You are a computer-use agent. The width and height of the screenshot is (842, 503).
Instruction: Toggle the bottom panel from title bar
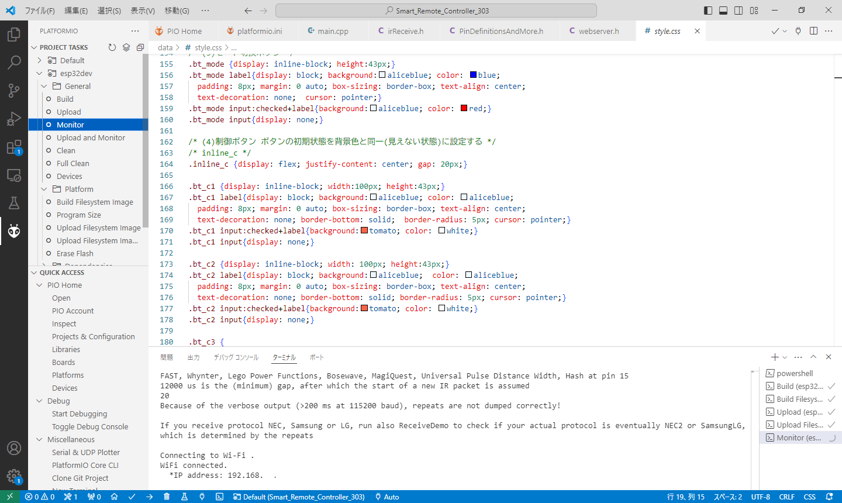[723, 11]
